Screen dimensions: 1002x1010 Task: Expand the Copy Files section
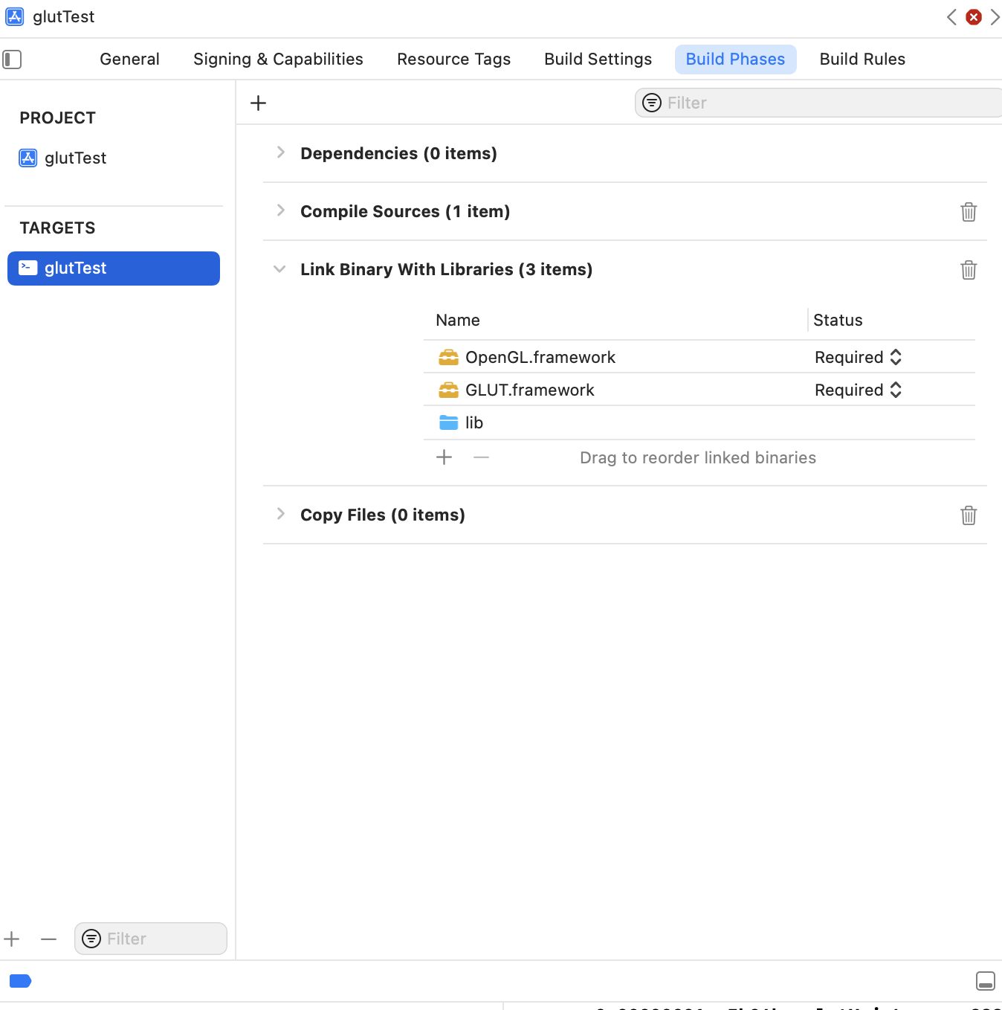click(280, 514)
